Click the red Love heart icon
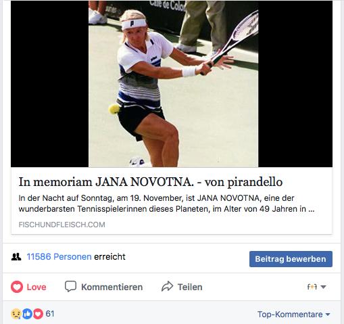The width and height of the screenshot is (344, 324). point(17,287)
